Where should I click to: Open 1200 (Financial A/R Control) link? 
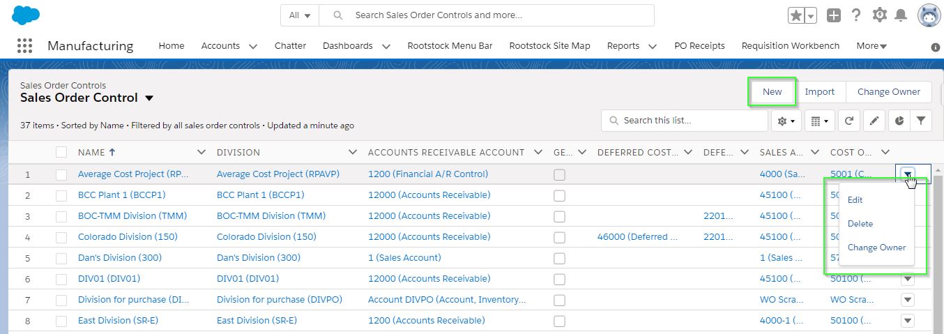tap(428, 174)
